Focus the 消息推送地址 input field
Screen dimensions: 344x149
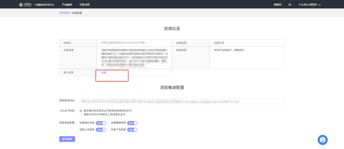tap(182, 101)
